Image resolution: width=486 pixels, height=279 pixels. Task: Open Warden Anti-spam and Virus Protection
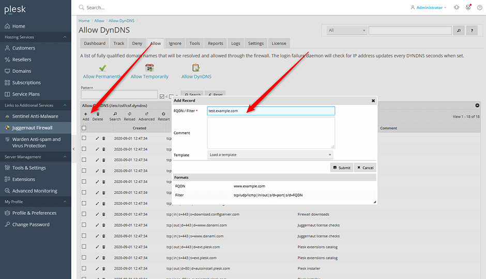pyautogui.click(x=36, y=142)
